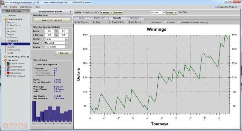Open the TableNinja app icon
Viewport: 242px width, 131px height.
pos(8,73)
